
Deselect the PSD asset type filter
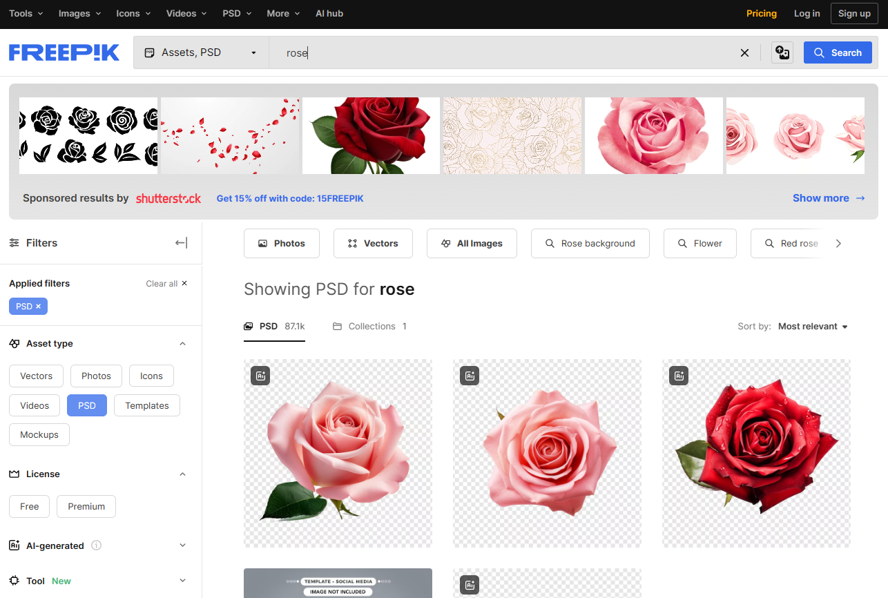(87, 405)
